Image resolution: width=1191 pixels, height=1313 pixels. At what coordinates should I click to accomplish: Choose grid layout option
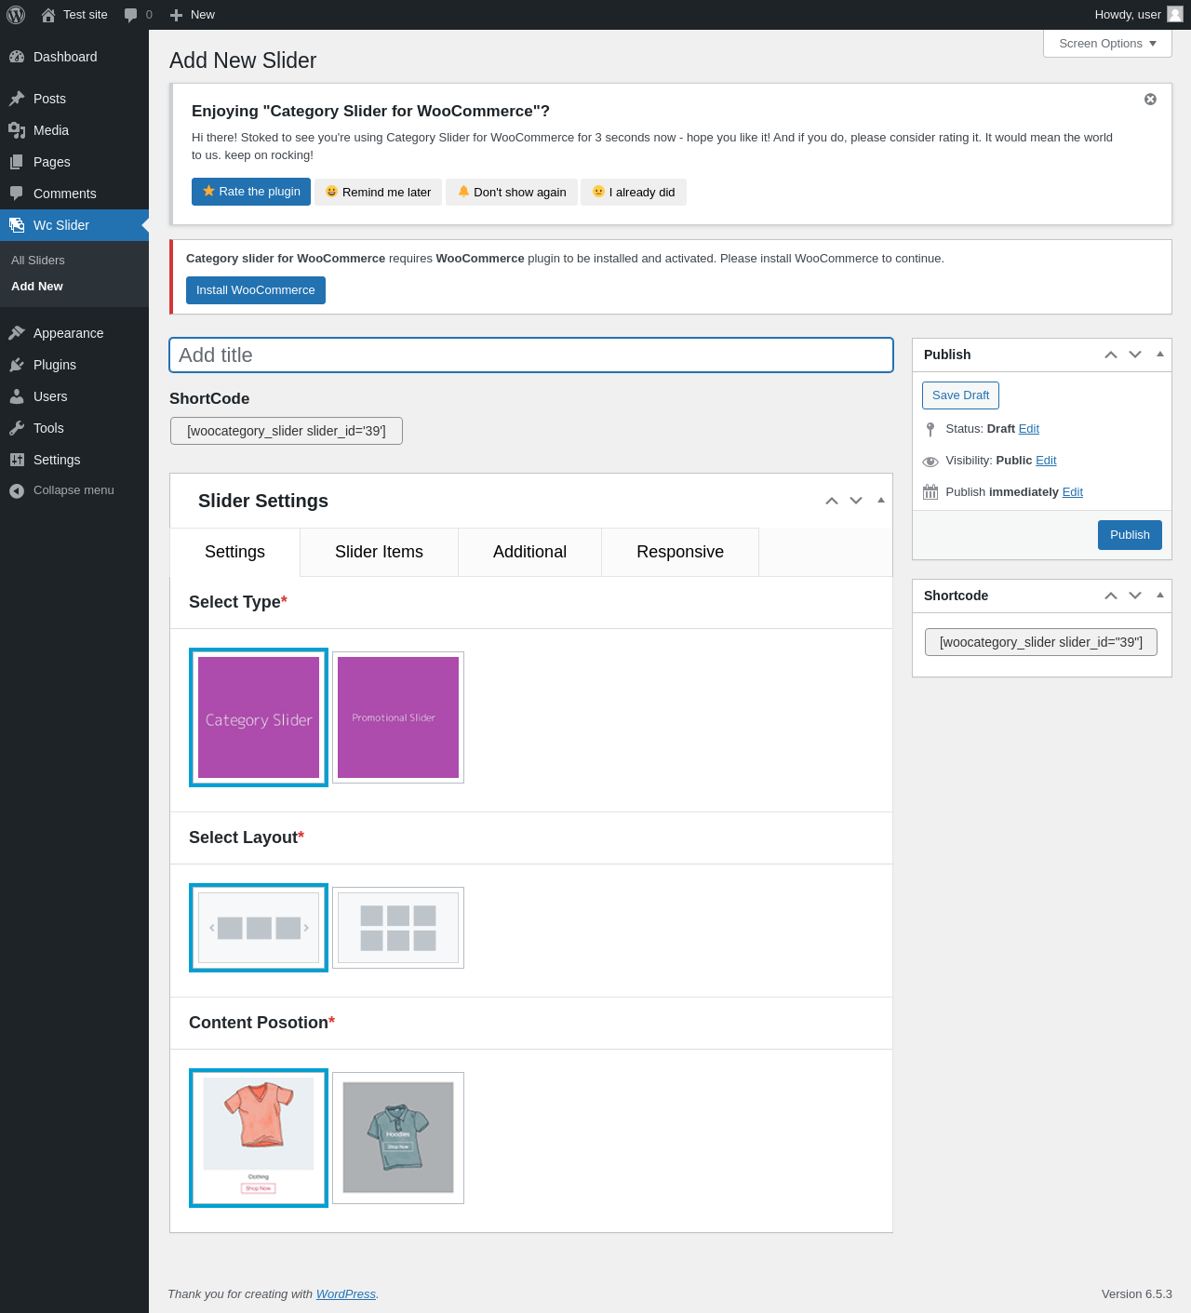(x=398, y=928)
